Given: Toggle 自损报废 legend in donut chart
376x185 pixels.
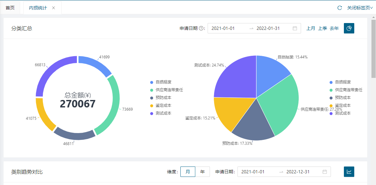Looking at the screenshot, I should point(163,82).
